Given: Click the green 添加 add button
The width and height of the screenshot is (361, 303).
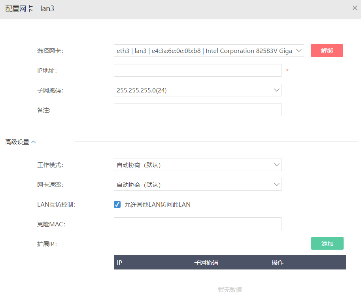Looking at the screenshot, I should pyautogui.click(x=327, y=243).
